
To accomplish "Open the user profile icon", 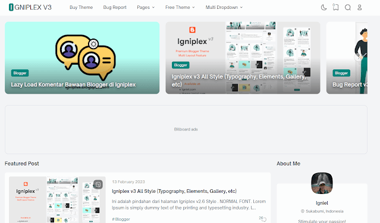I will pyautogui.click(x=360, y=8).
